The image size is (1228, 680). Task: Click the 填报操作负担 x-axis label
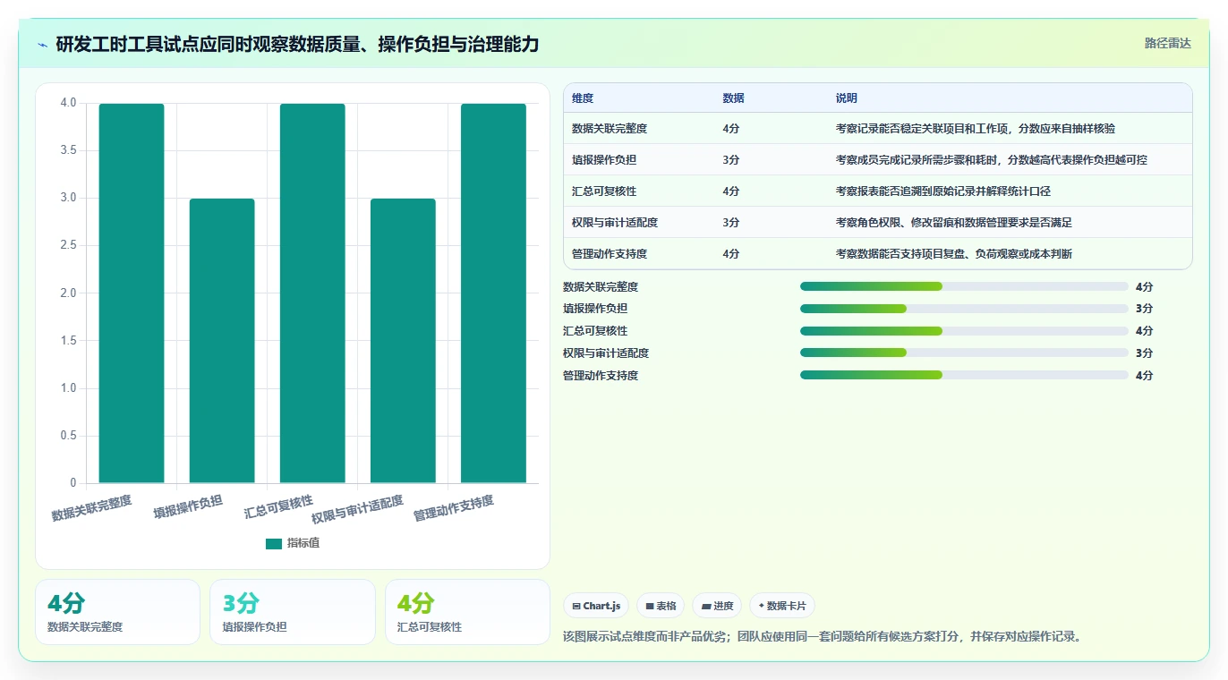(x=188, y=506)
